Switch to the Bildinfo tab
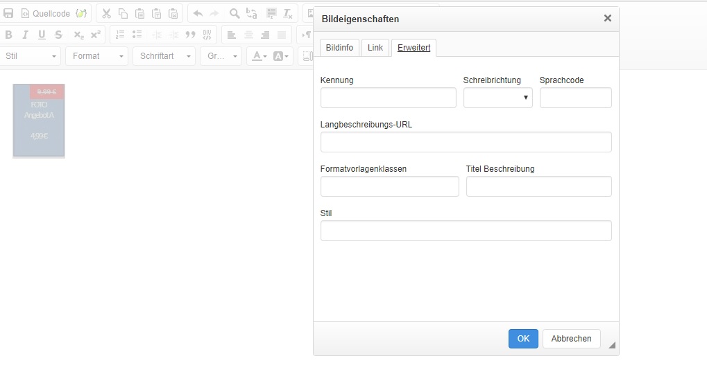This screenshot has height=390, width=707. click(x=339, y=48)
